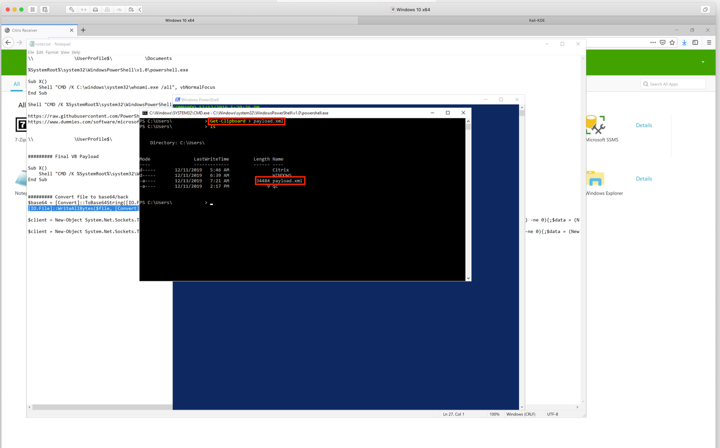This screenshot has height=448, width=720.
Task: Click CMD window scrollbar down arrow
Action: pyautogui.click(x=468, y=278)
